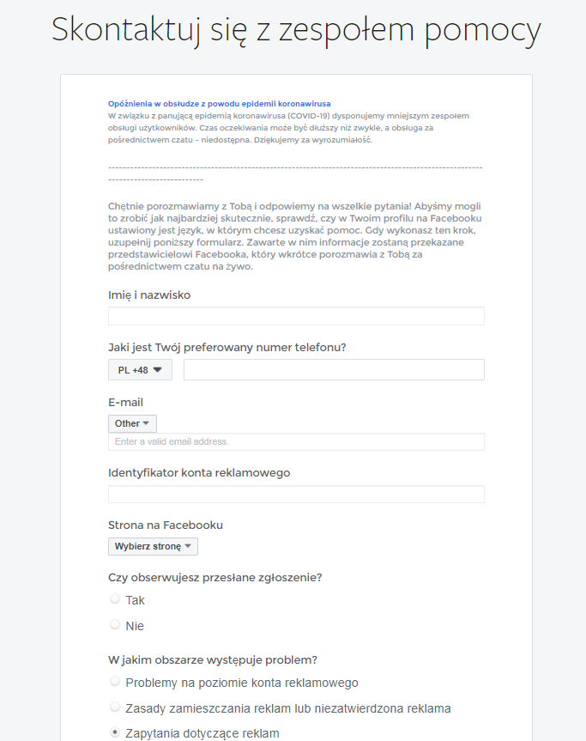
Task: Select the Nie radio button
Action: (x=115, y=624)
